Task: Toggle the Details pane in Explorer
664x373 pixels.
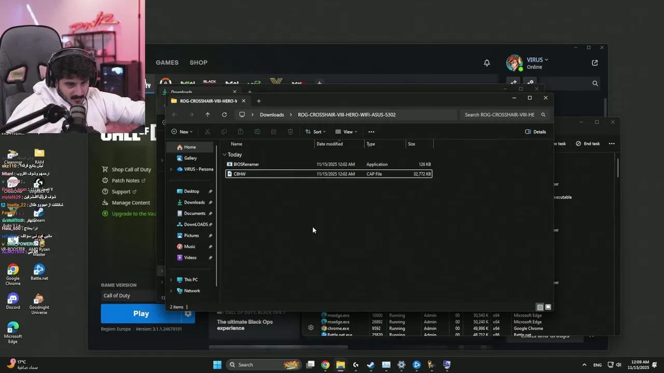Action: pos(535,132)
